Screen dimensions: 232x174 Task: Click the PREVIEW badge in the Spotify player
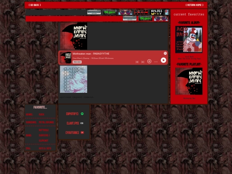(77, 62)
